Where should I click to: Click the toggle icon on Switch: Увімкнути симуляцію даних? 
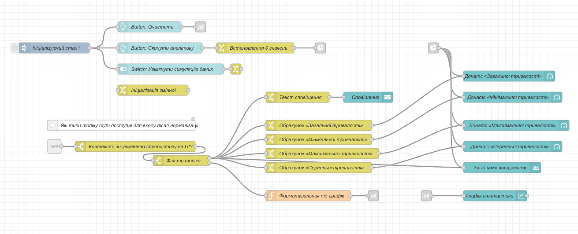pos(123,69)
